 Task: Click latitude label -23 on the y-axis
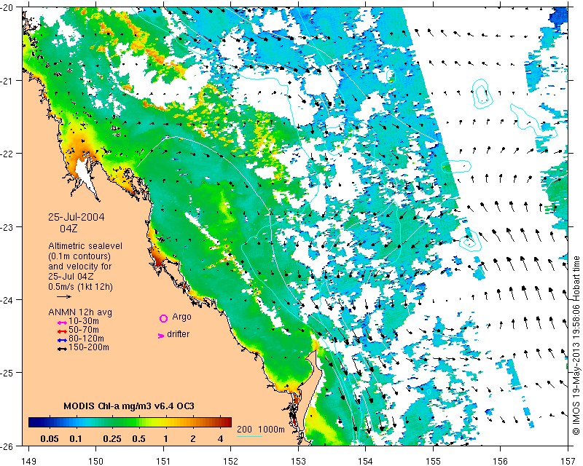tap(7, 226)
